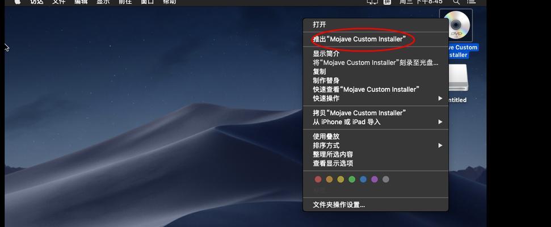The height and width of the screenshot is (227, 551).
Task: Click the 拼 input method icon
Action: tap(387, 2)
